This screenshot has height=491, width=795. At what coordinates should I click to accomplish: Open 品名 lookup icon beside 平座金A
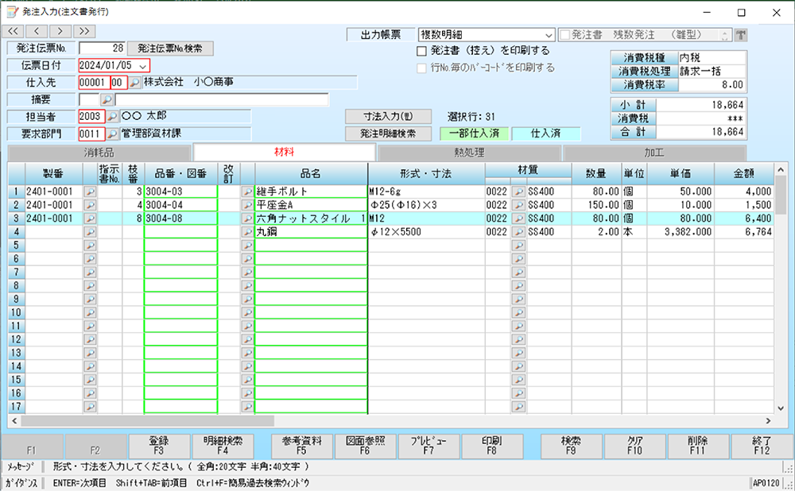[247, 205]
